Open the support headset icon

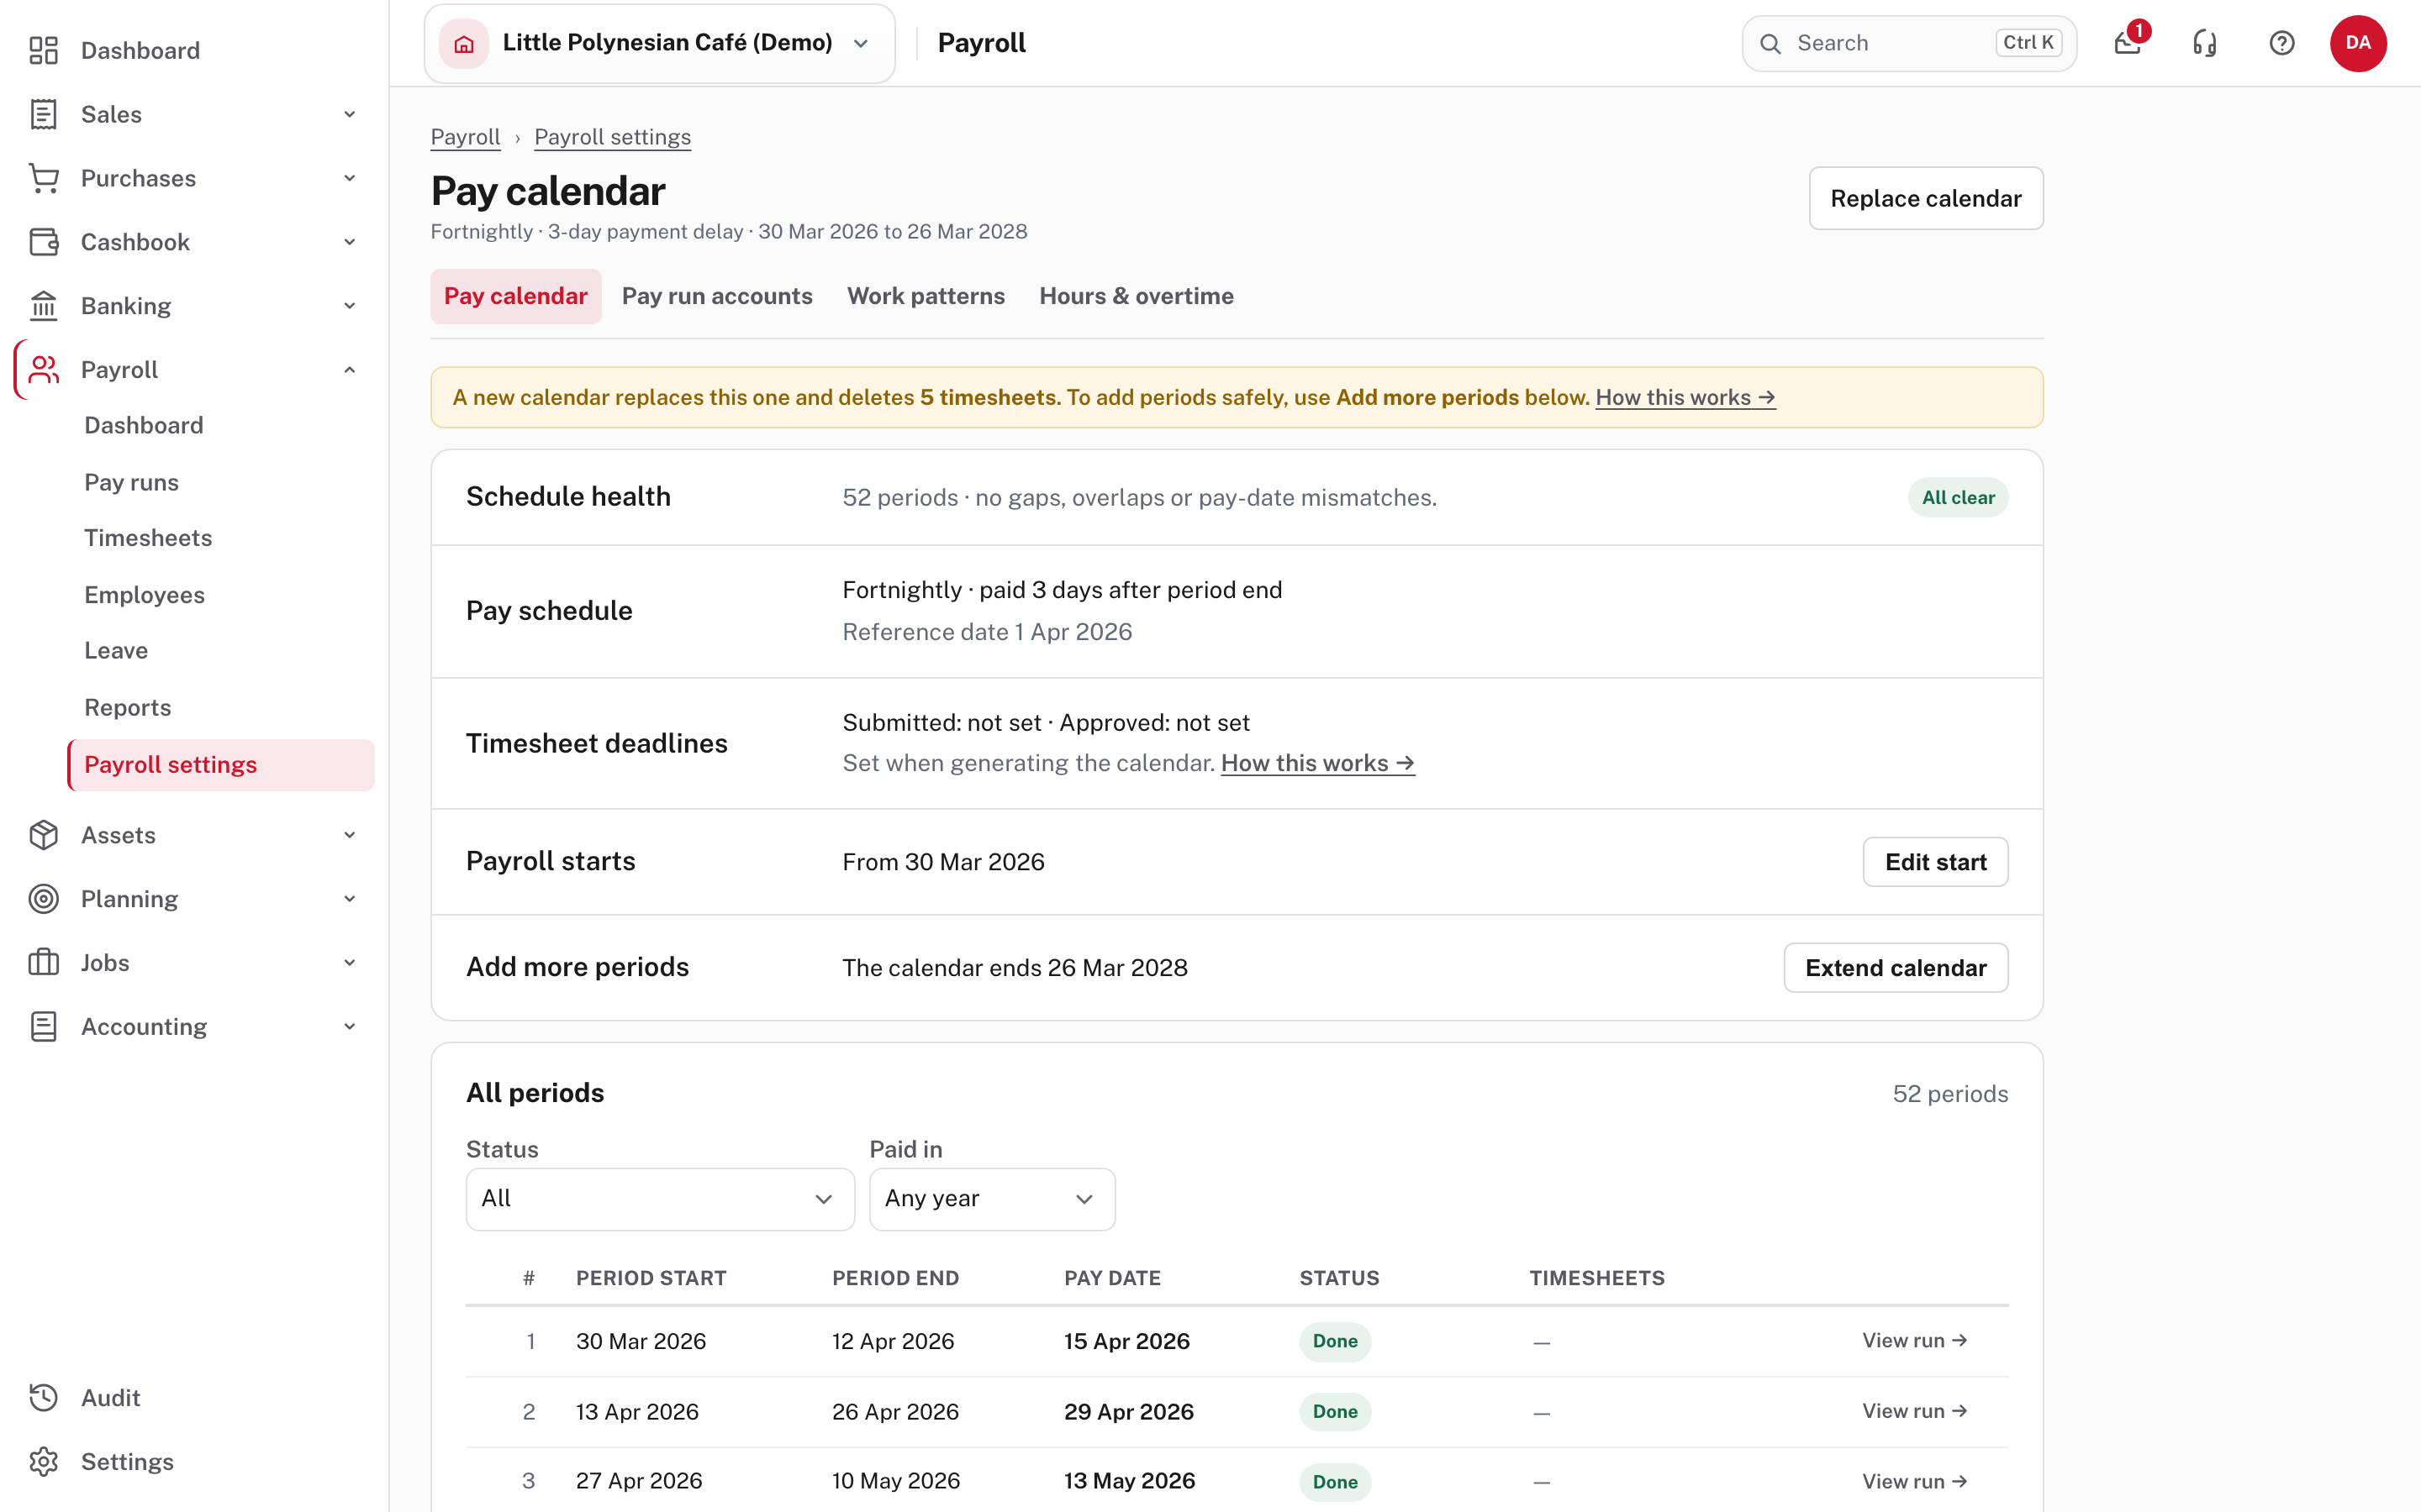[2205, 43]
